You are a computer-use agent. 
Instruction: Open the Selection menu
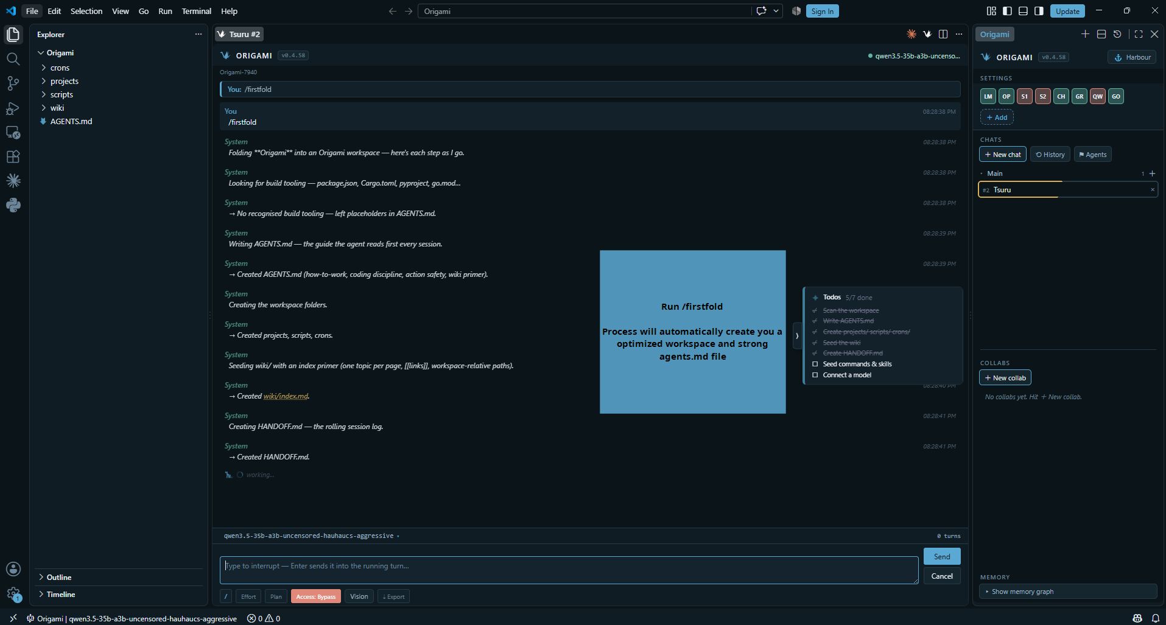(x=86, y=11)
